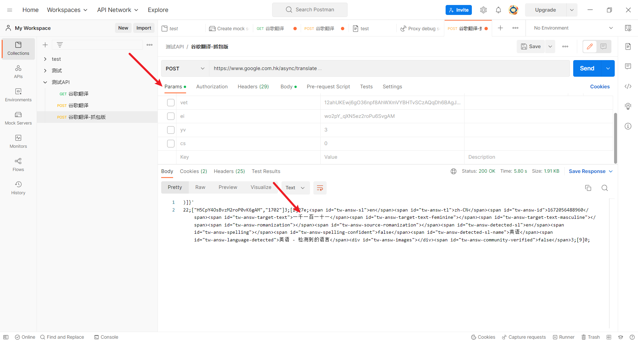Screen dimensions: 638x342
Task: Open the Flows sidebar panel
Action: tap(18, 165)
